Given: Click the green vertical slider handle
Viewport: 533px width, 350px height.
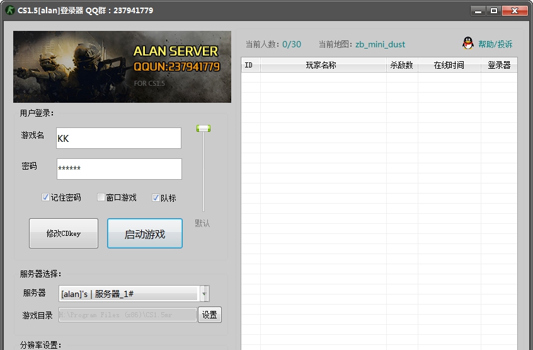Looking at the screenshot, I should 203,128.
